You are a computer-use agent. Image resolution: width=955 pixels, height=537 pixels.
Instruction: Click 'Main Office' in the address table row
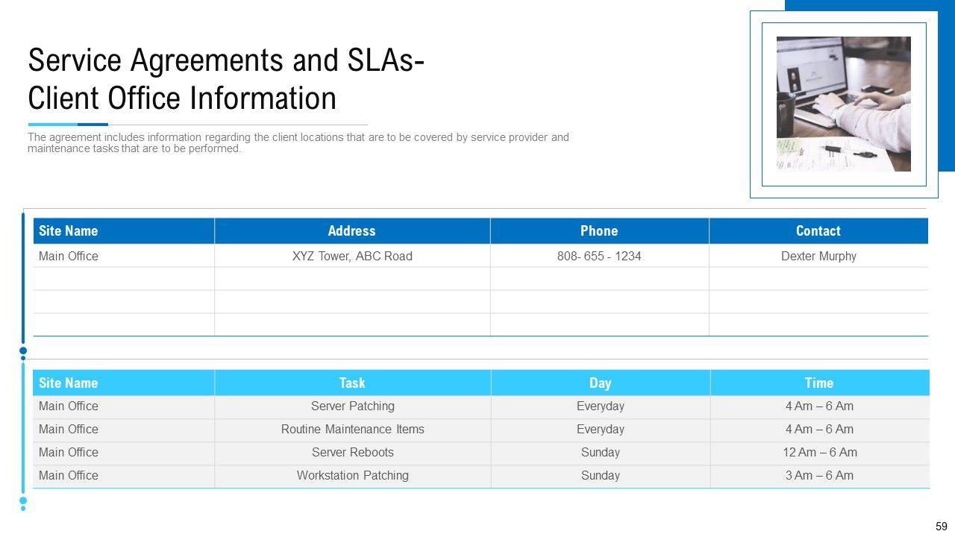coord(69,256)
